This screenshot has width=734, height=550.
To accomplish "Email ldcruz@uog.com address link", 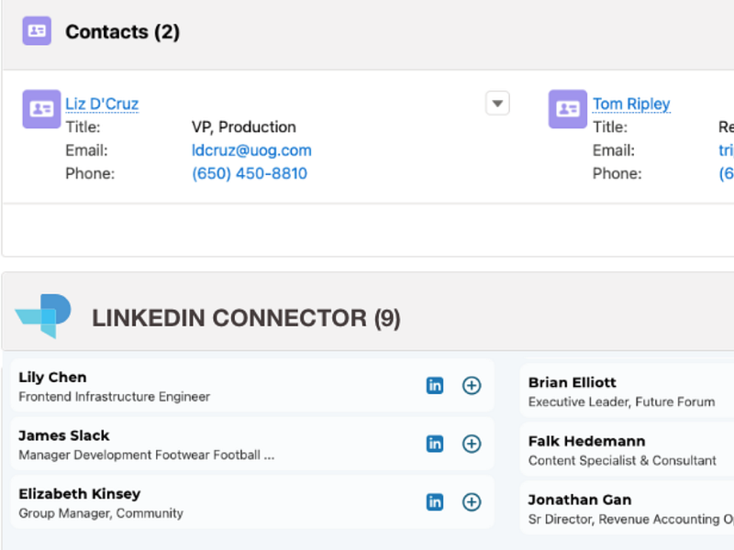I will pos(251,150).
